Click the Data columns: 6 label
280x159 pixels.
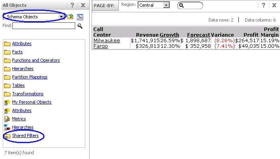pyautogui.click(x=260, y=20)
